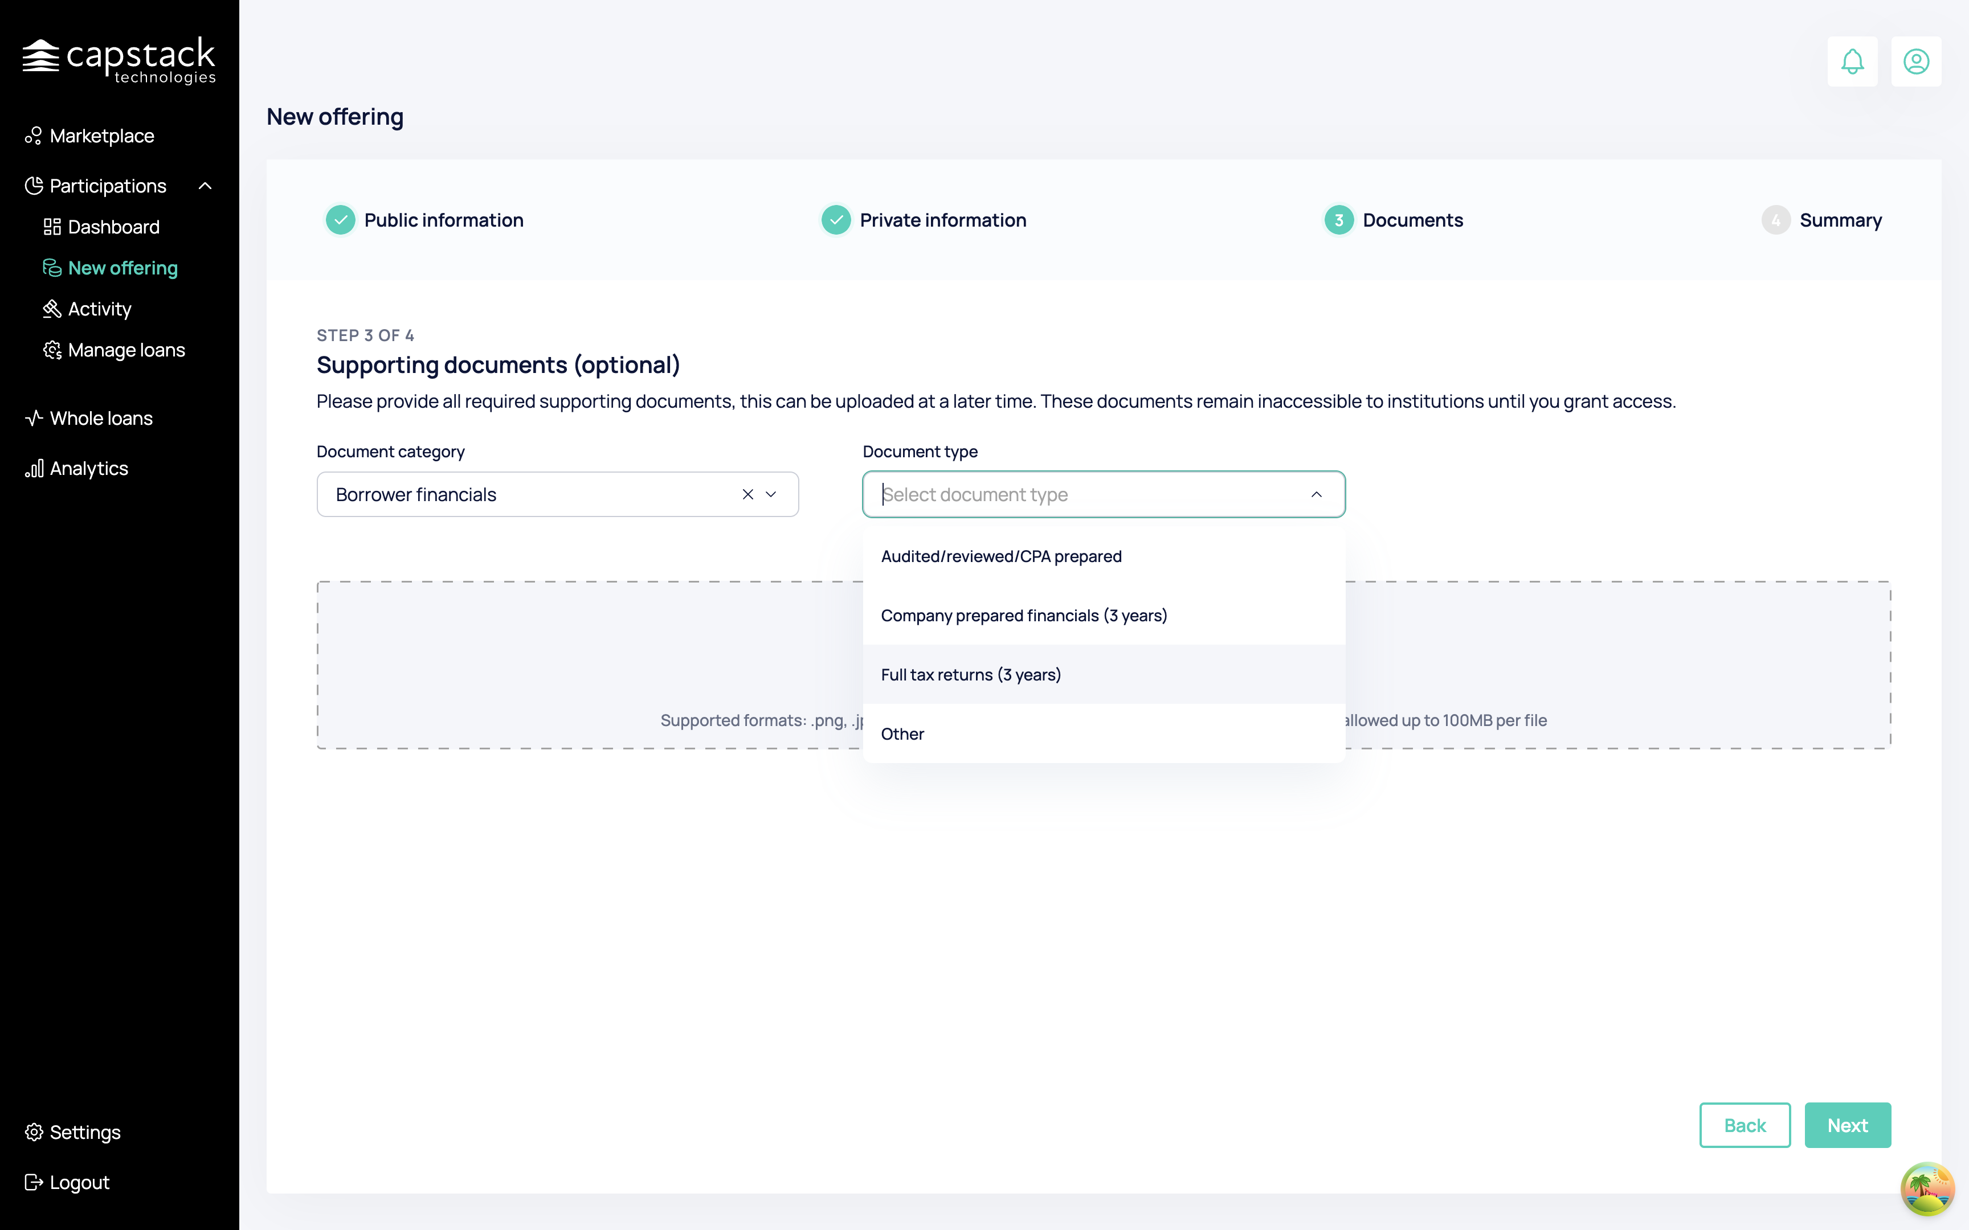Open Settings sidebar link
Viewport: 1969px width, 1230px height.
[85, 1133]
